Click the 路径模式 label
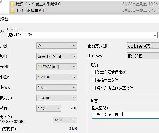The height and width of the screenshot is (133, 159). pos(95,56)
